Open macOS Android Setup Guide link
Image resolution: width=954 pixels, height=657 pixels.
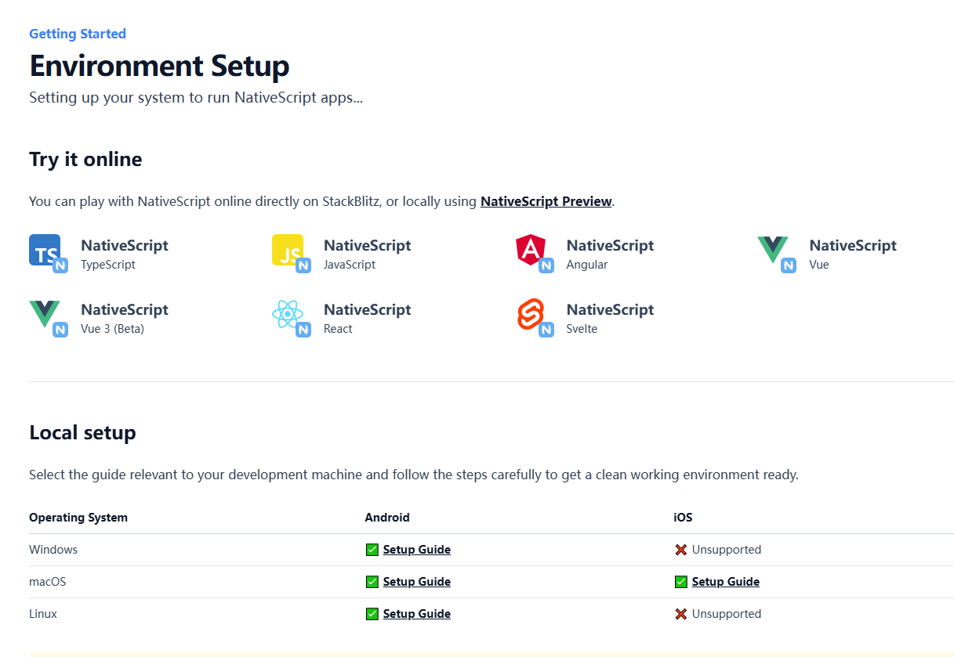416,582
